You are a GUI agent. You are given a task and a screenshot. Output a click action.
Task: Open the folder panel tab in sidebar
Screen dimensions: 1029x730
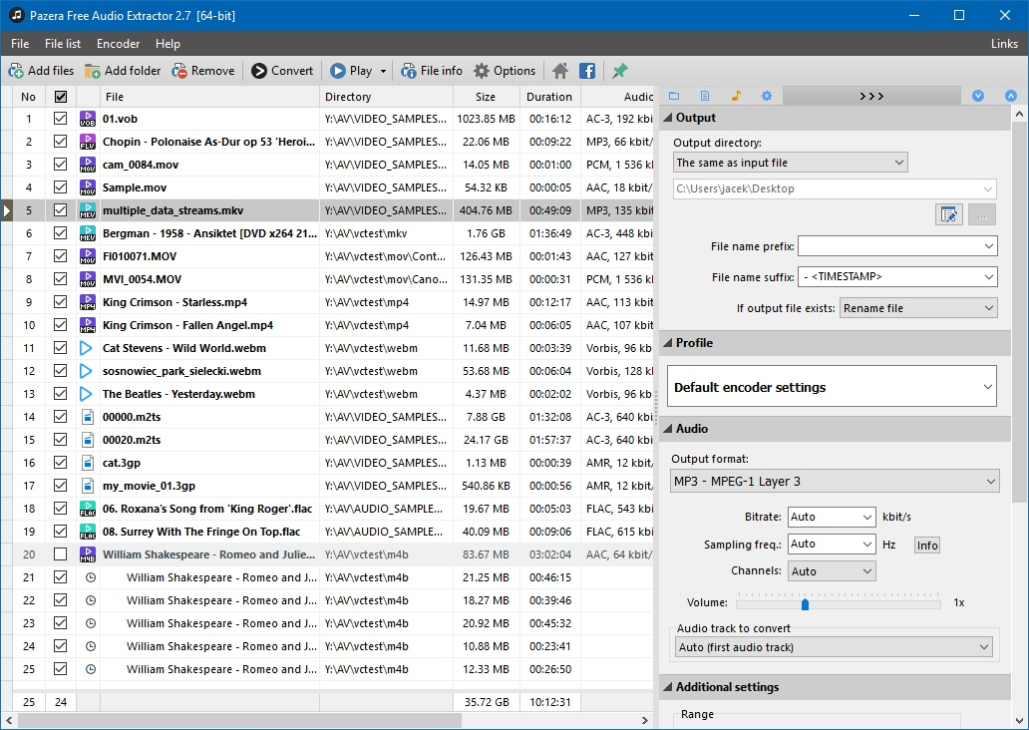pyautogui.click(x=675, y=95)
